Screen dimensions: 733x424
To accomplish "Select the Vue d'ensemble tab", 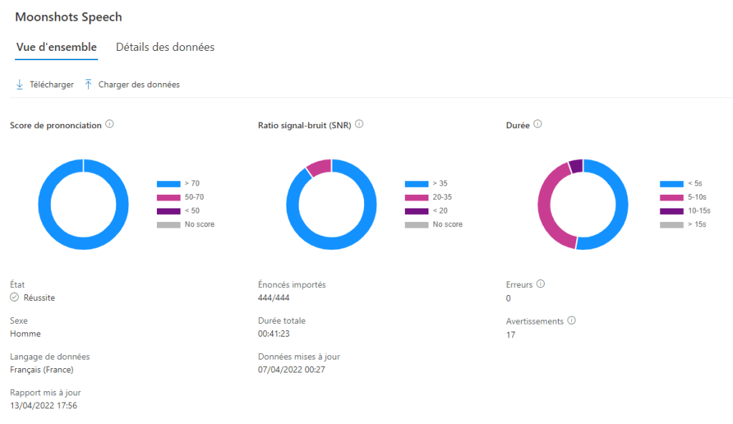I will click(56, 47).
